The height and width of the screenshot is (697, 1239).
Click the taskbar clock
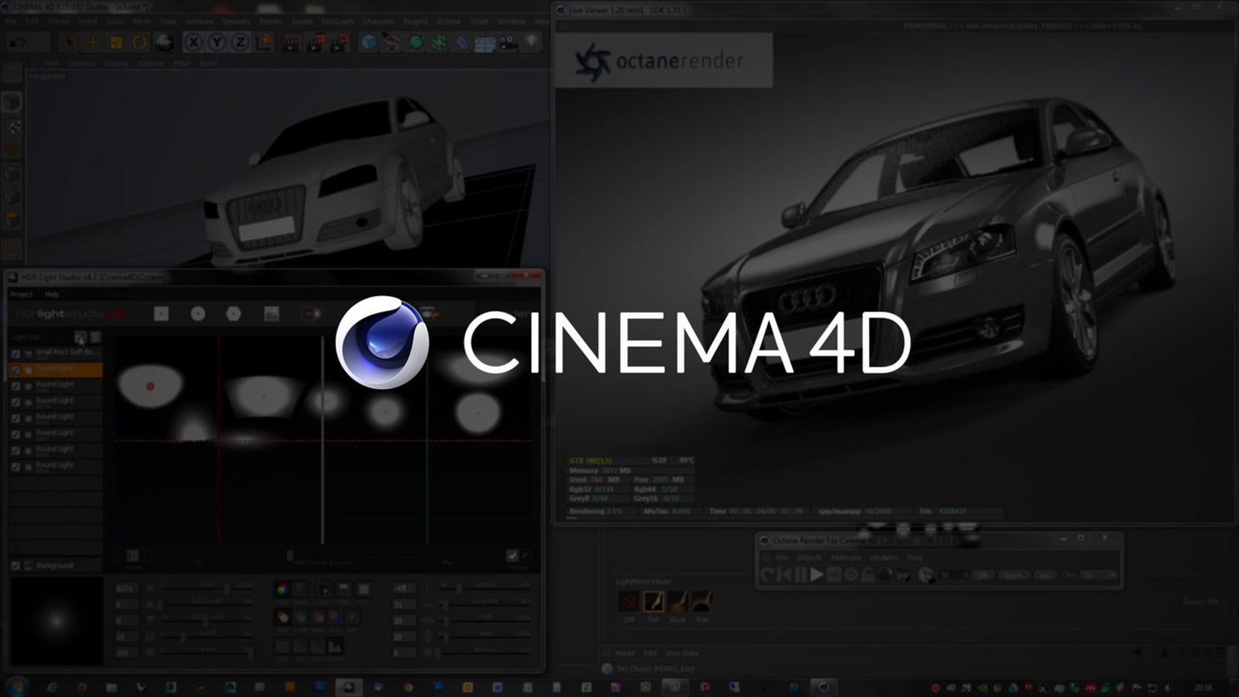[1204, 687]
